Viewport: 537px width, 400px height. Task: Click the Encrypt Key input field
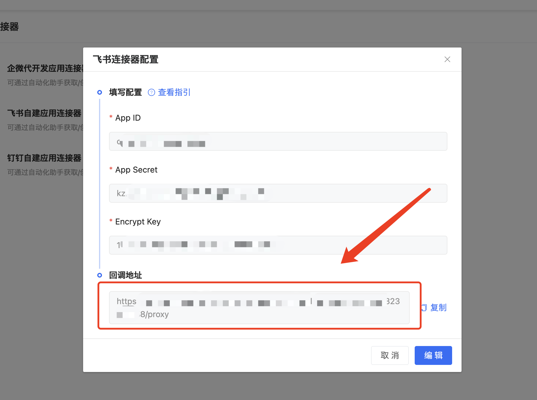[278, 245]
